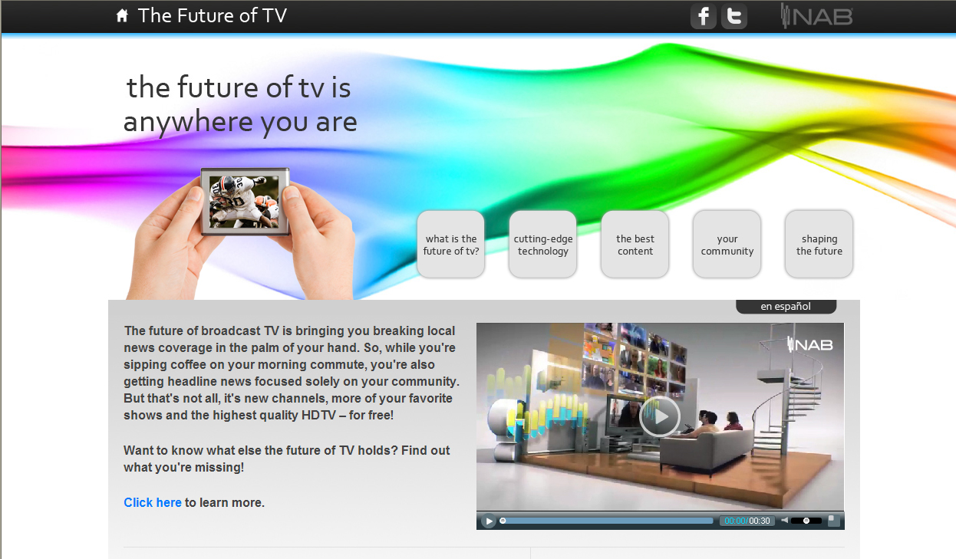This screenshot has height=559, width=956.
Task: Open the Facebook page icon
Action: (x=704, y=16)
